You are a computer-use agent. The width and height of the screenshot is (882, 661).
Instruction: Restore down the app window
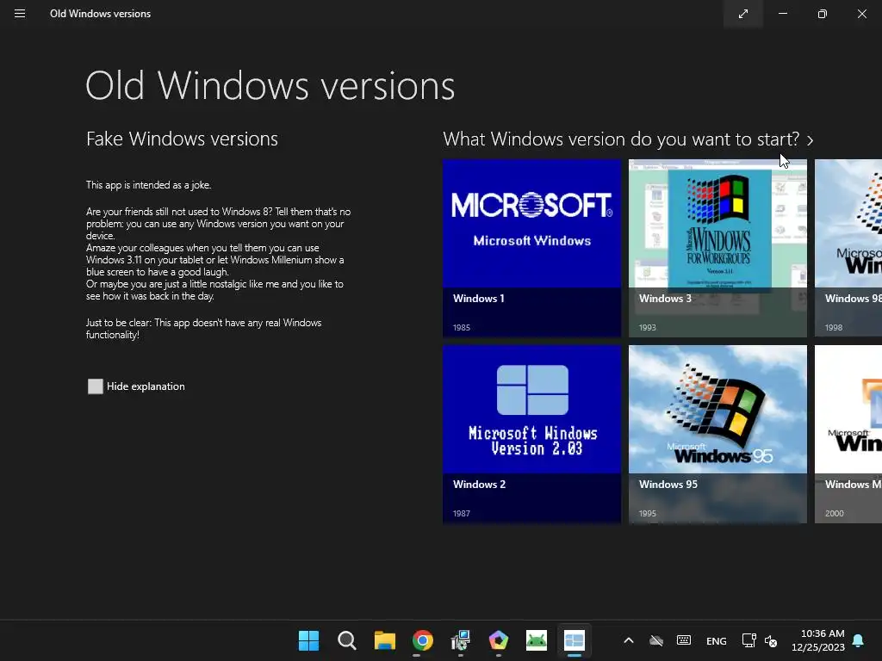click(823, 14)
